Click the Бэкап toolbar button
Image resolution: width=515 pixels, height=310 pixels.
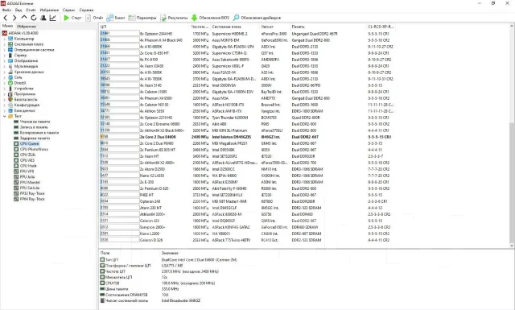(116, 18)
